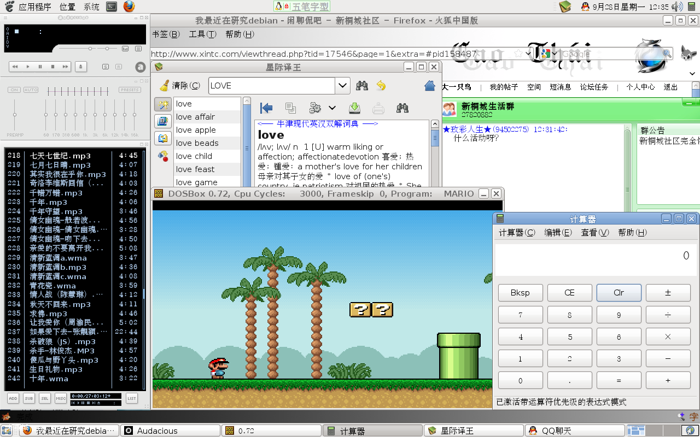Open the dictionary management icon in StarDict sidebar

click(162, 121)
